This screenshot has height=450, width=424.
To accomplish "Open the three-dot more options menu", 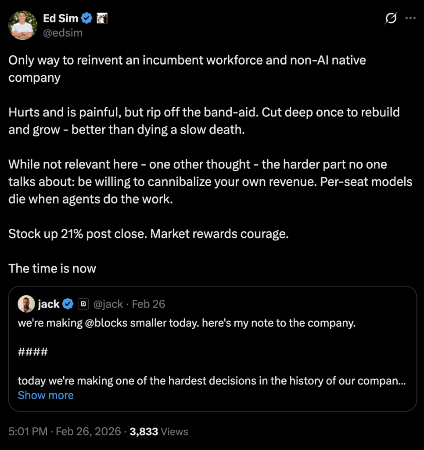I will [410, 18].
